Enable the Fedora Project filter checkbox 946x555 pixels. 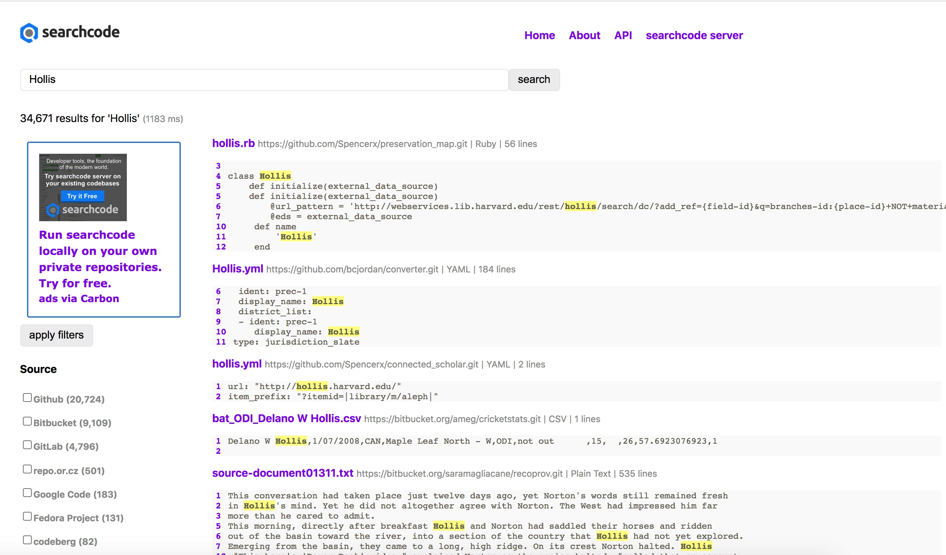[27, 516]
